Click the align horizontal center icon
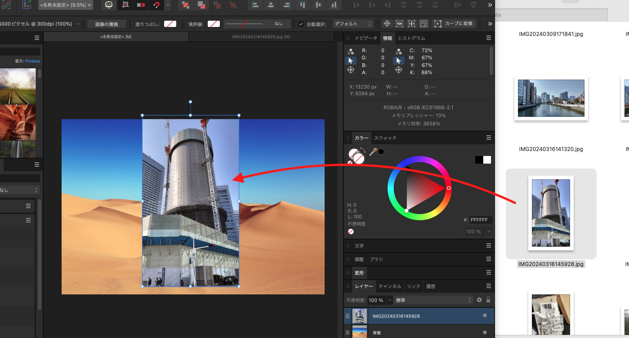Image resolution: width=629 pixels, height=338 pixels. (x=271, y=5)
